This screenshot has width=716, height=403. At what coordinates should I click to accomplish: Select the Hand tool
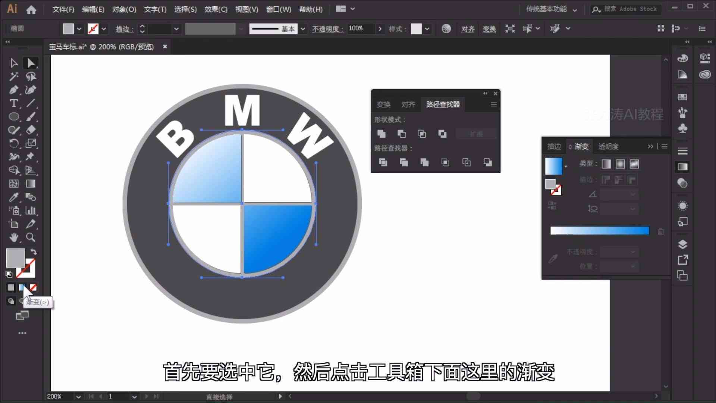14,237
